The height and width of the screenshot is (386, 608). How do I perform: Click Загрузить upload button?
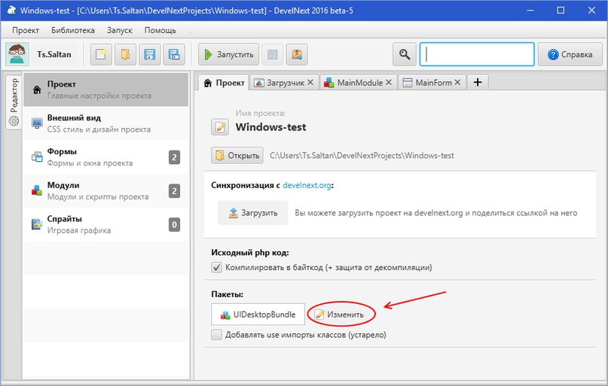[253, 212]
